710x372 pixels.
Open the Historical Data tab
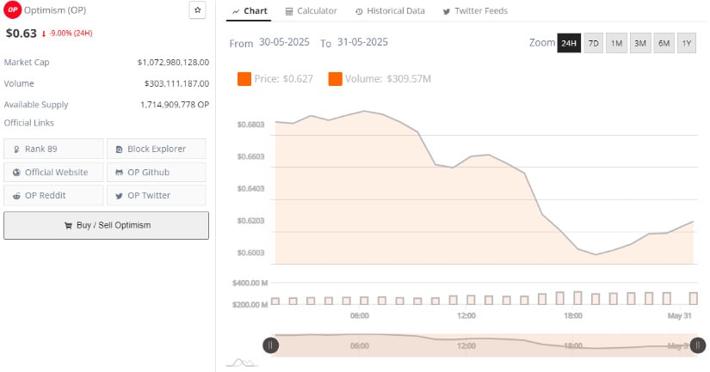click(390, 11)
